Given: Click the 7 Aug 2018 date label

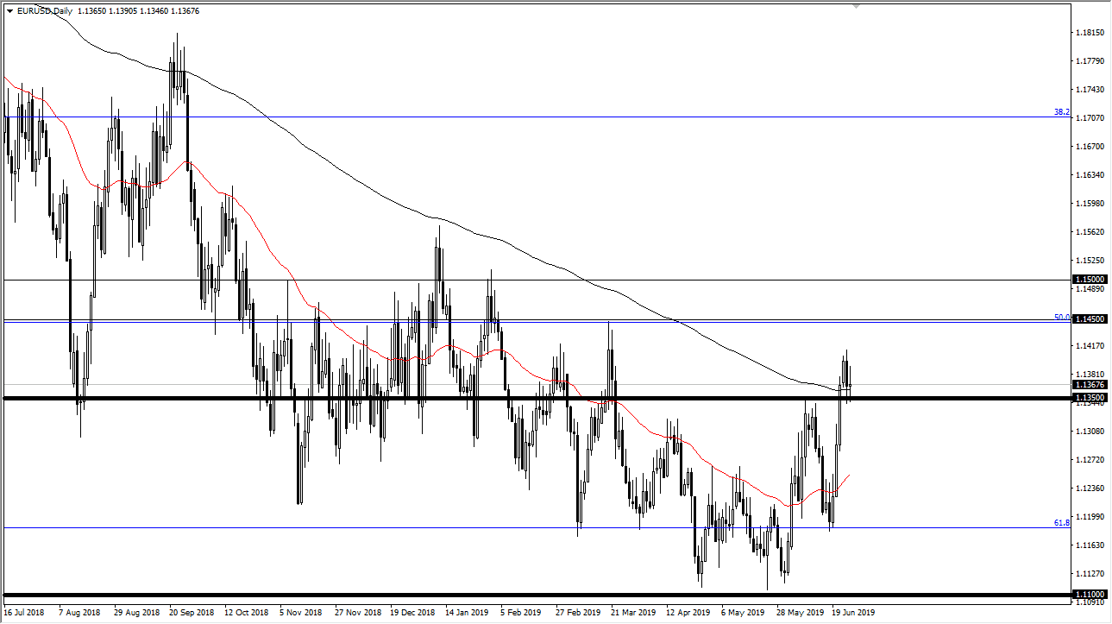Looking at the screenshot, I should (80, 612).
